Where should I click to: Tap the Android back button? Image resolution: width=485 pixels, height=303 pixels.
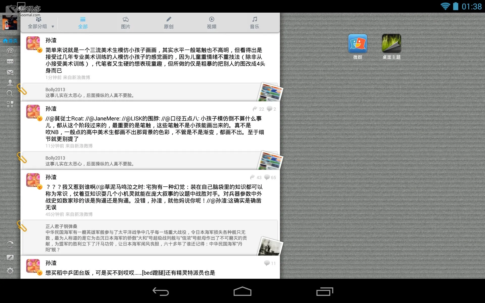point(161,292)
